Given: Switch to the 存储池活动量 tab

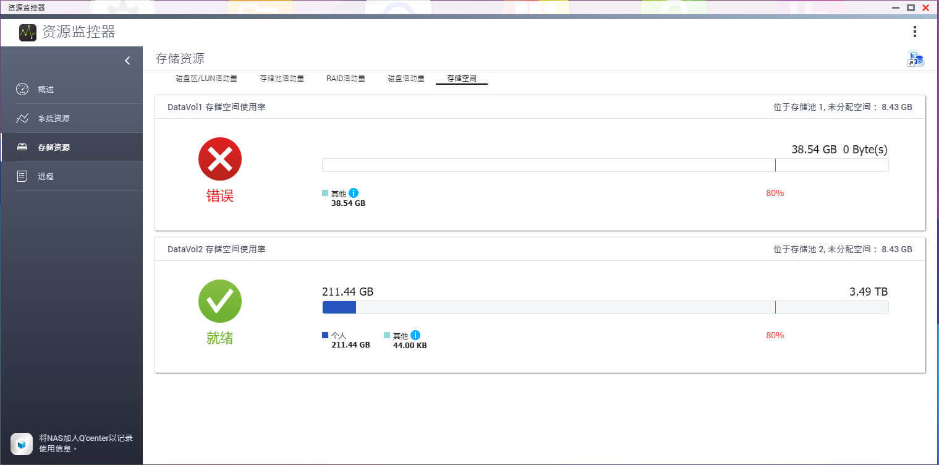Looking at the screenshot, I should [x=282, y=79].
